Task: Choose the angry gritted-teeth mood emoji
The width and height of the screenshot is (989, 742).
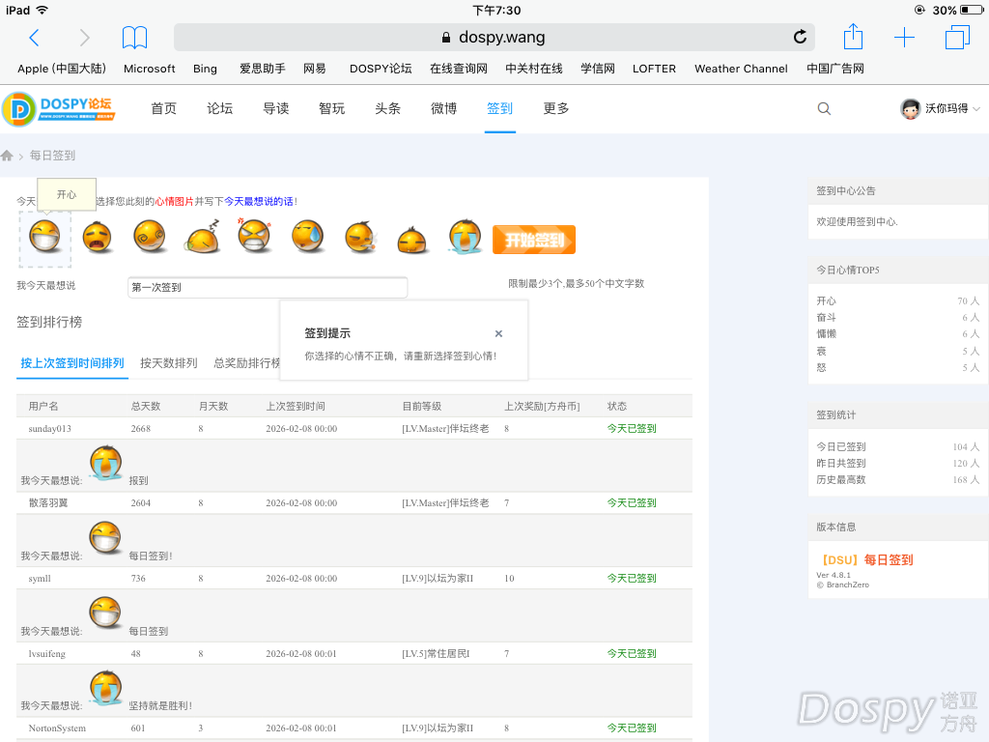Action: [x=255, y=238]
